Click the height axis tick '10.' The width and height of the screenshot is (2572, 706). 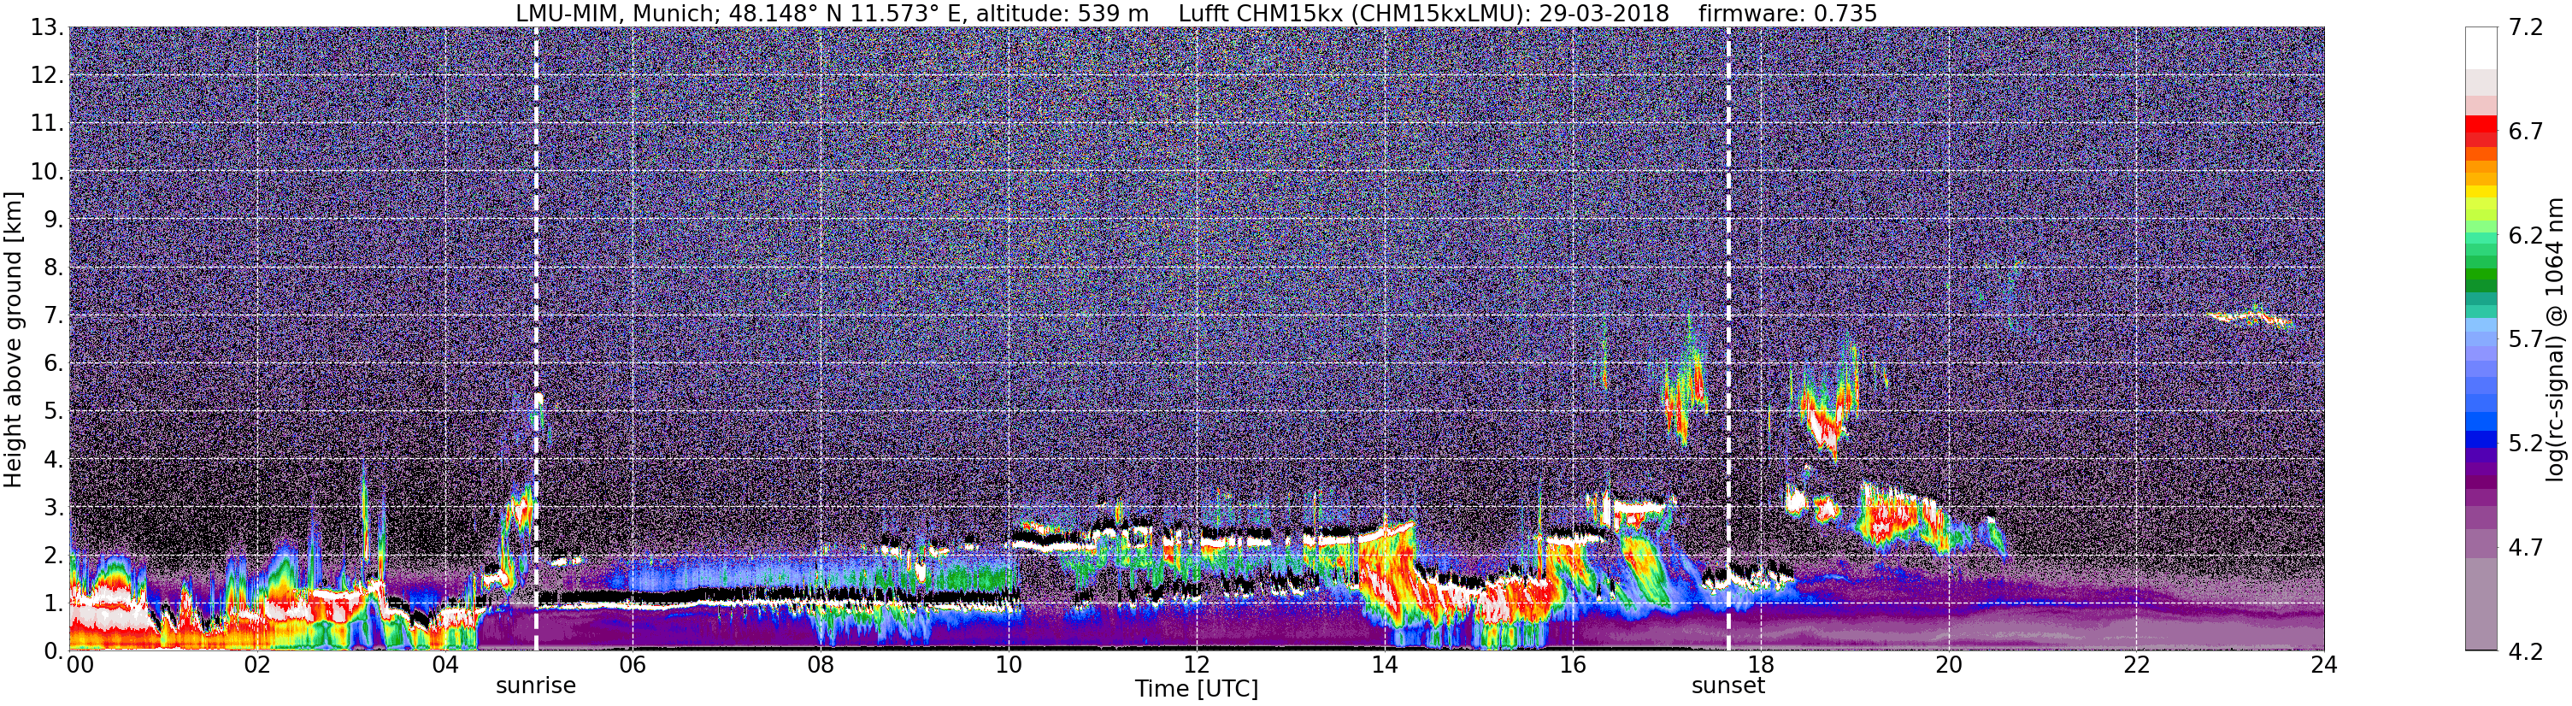tap(47, 172)
